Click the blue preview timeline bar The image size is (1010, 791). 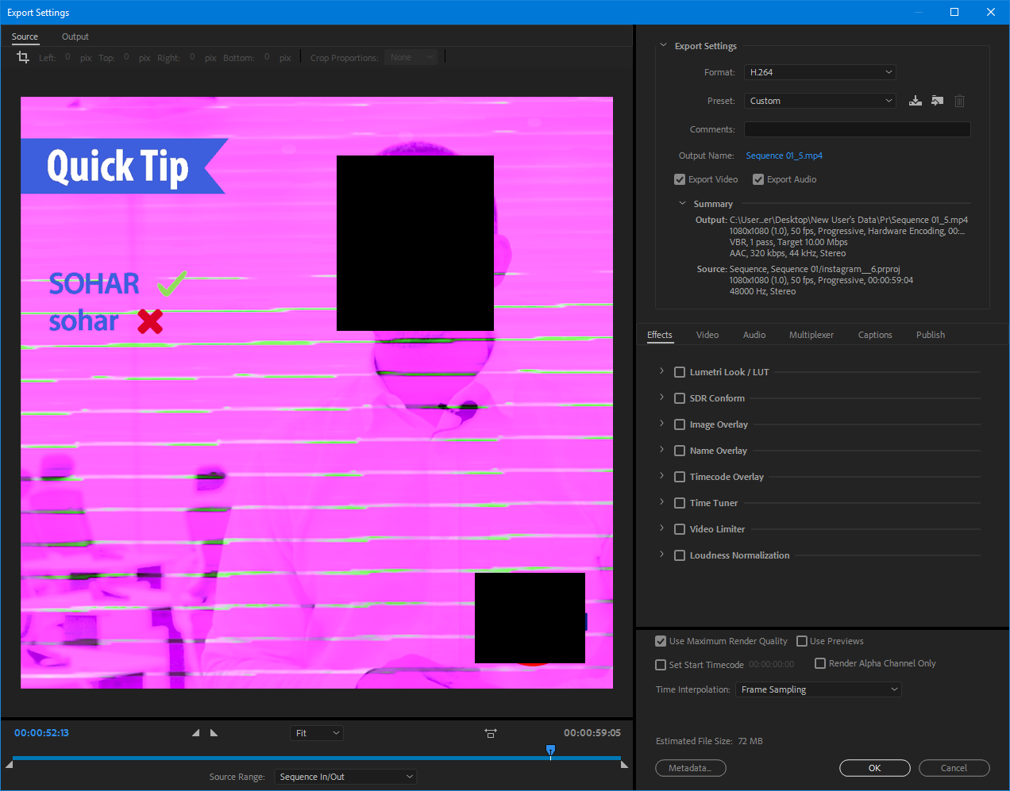317,758
